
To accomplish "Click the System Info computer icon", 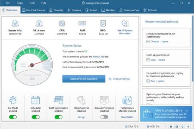I will pyautogui.click(x=15, y=23).
